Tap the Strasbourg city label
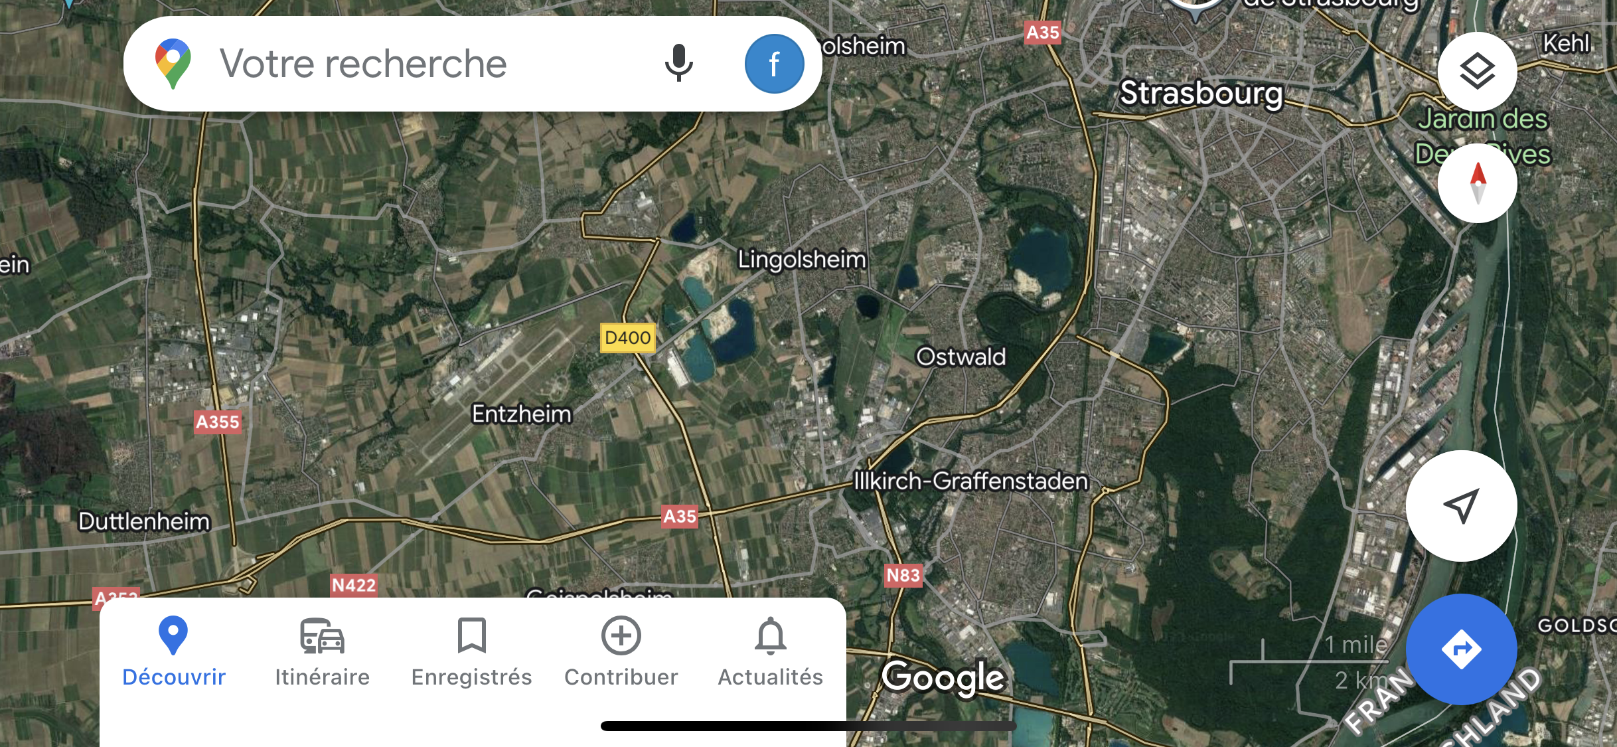This screenshot has height=747, width=1617. [1201, 93]
